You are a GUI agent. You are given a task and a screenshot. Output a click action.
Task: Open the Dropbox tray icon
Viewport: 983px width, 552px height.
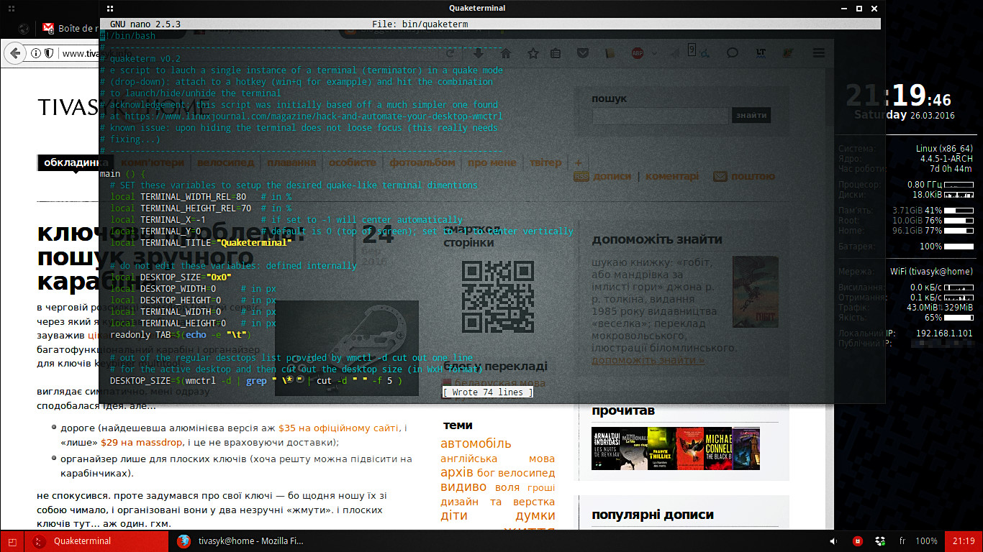coord(880,541)
